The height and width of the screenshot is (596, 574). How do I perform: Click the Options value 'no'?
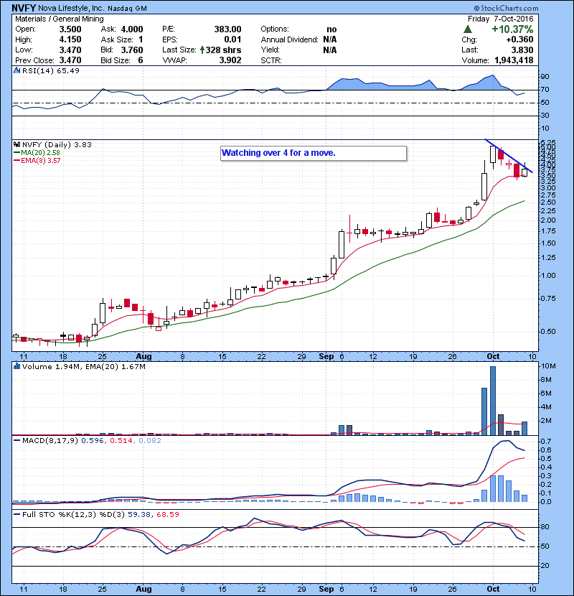(x=331, y=29)
